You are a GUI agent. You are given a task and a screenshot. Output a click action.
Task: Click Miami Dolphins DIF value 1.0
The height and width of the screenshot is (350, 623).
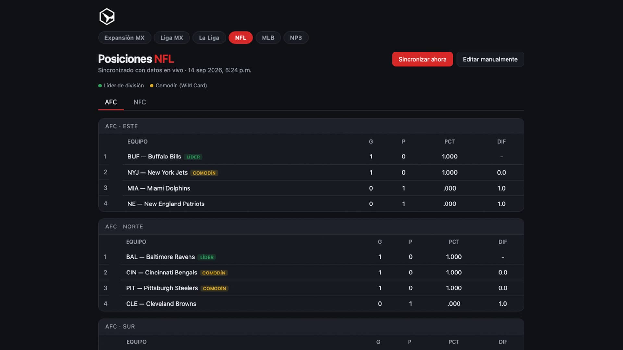(501, 188)
